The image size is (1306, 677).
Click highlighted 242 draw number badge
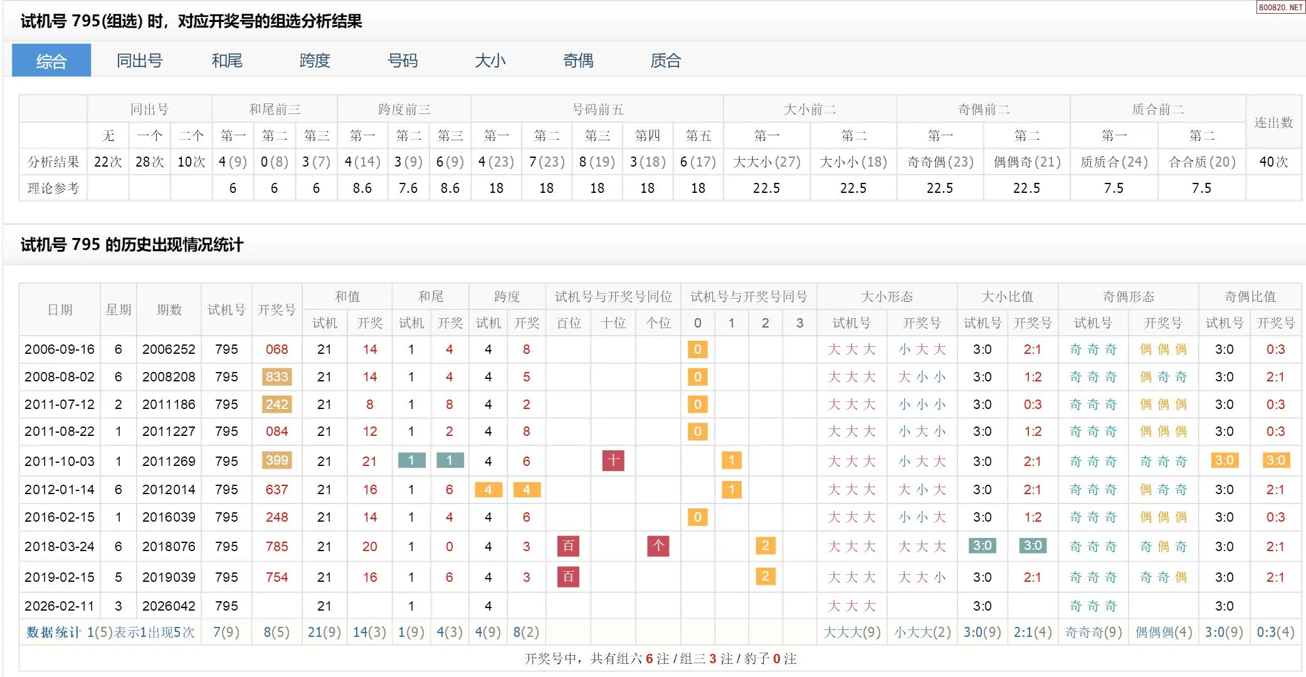click(x=276, y=405)
